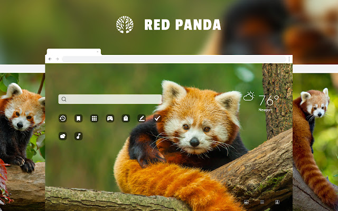Open the wallpaper image settings icon
Image resolution: width=338 pixels, height=211 pixels.
tap(247, 202)
